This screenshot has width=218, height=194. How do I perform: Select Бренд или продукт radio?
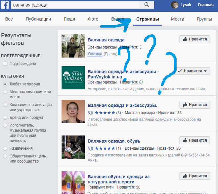coord(5,118)
